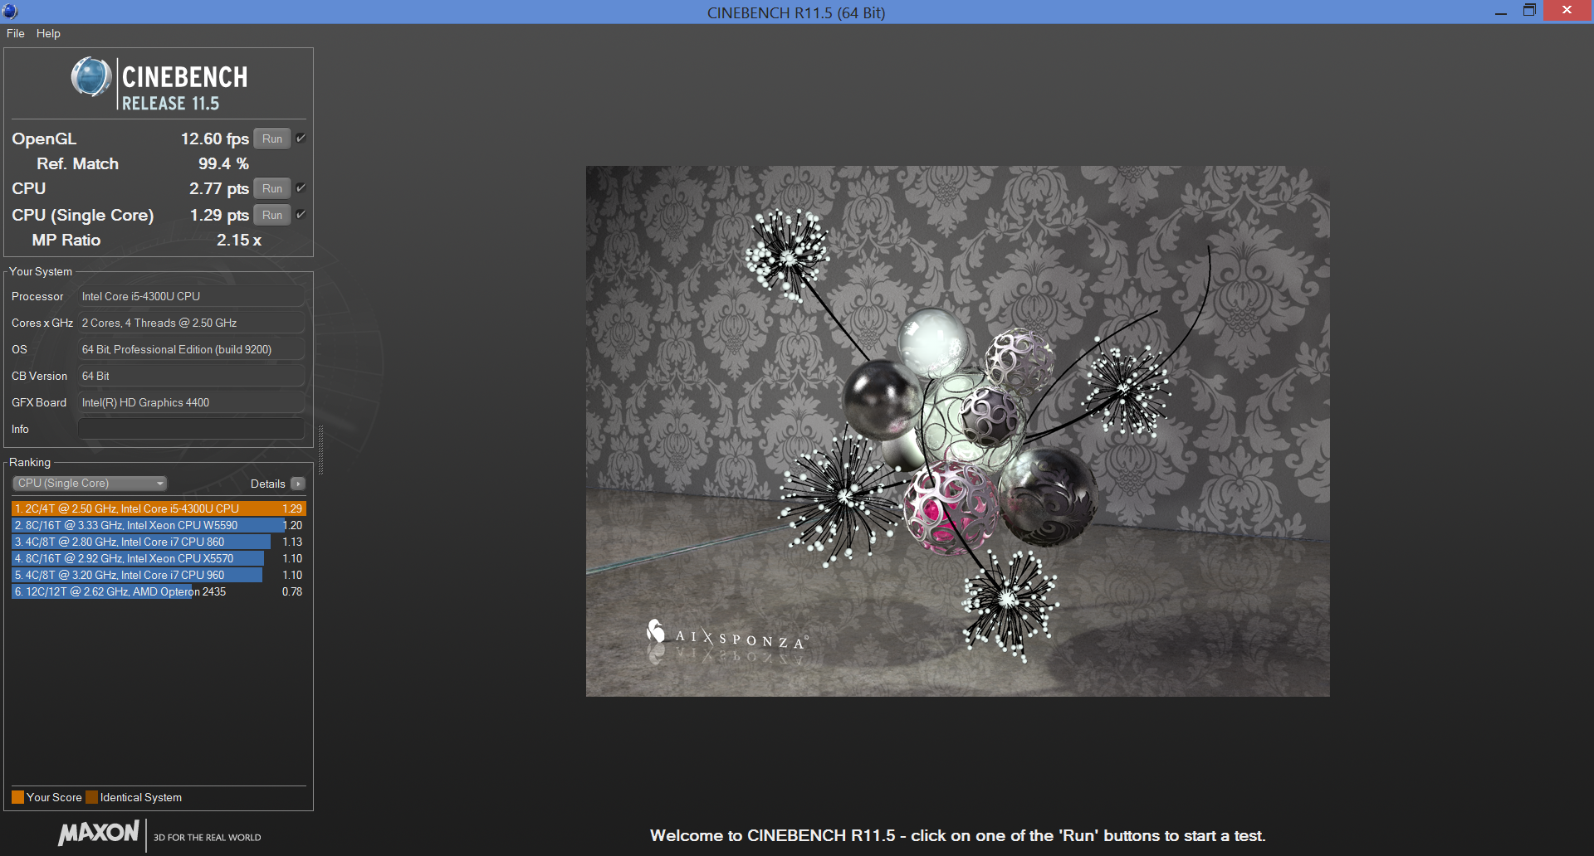Run the OpenGL benchmark
This screenshot has height=856, width=1594.
272,139
